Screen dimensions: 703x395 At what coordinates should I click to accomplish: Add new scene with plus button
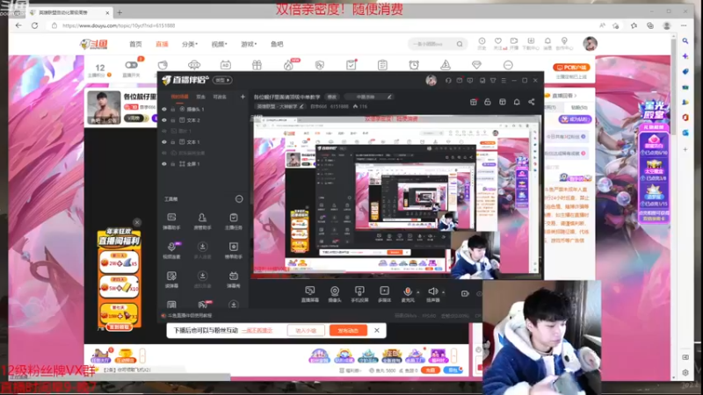(x=243, y=97)
